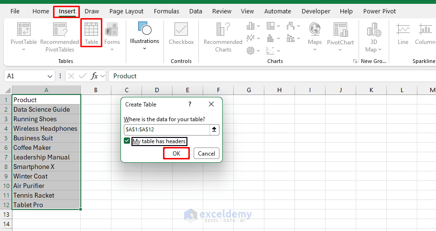Open the pie chart dropdown arrow
This screenshot has height=231, width=436.
tap(258, 51)
